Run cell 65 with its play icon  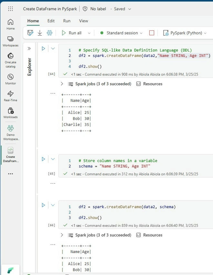click(x=43, y=159)
